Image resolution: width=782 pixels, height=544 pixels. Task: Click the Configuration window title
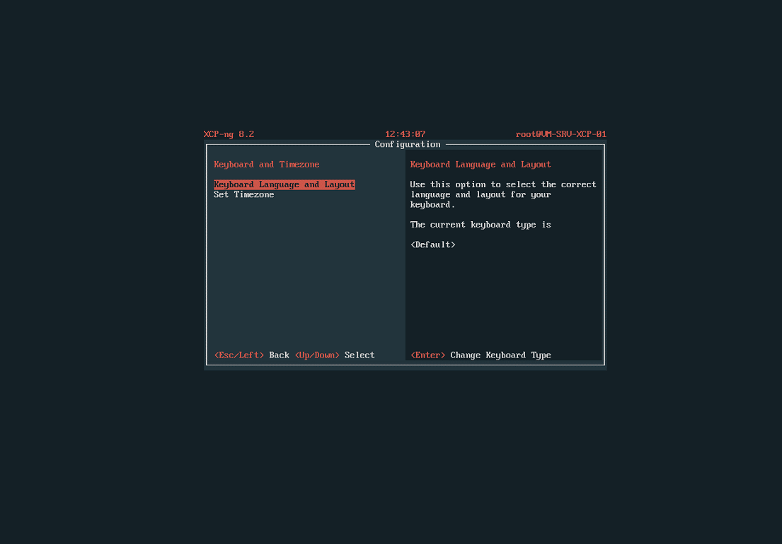[408, 144]
